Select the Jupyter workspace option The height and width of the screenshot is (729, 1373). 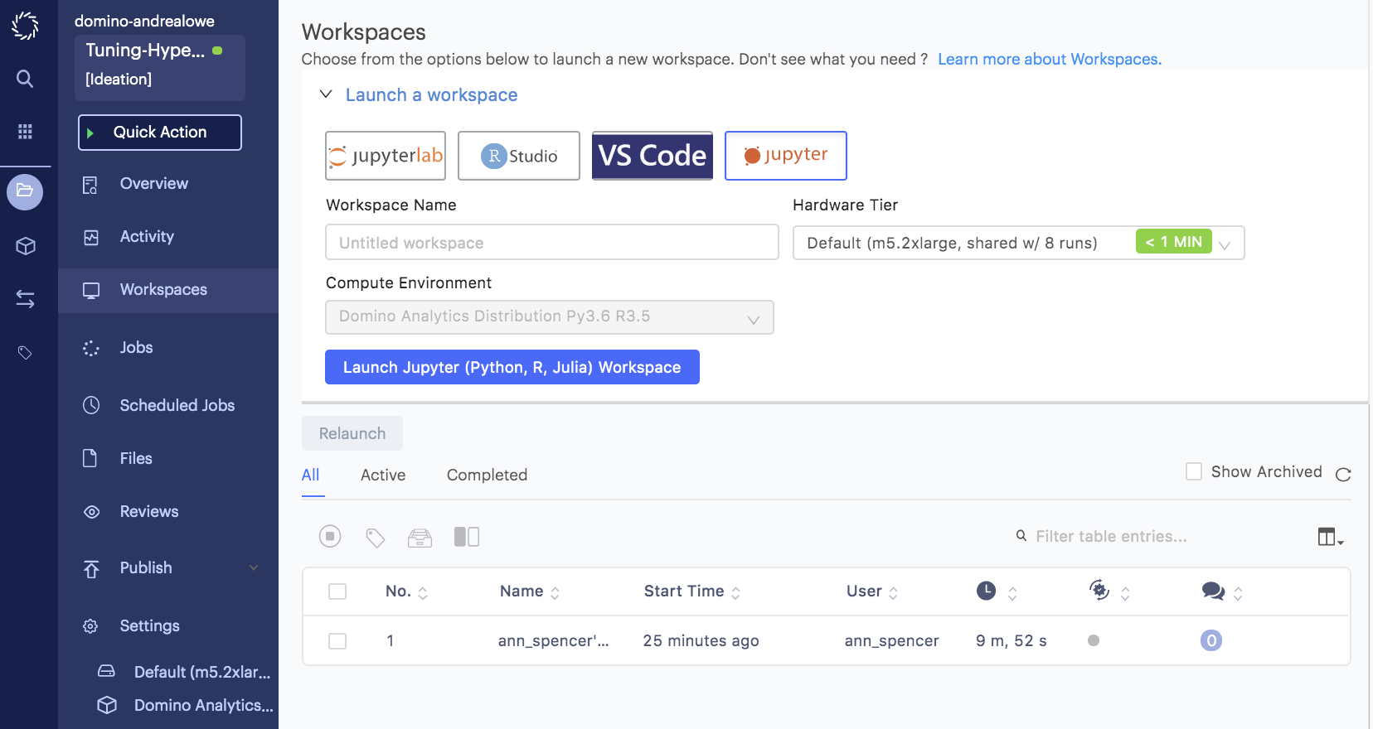point(786,156)
